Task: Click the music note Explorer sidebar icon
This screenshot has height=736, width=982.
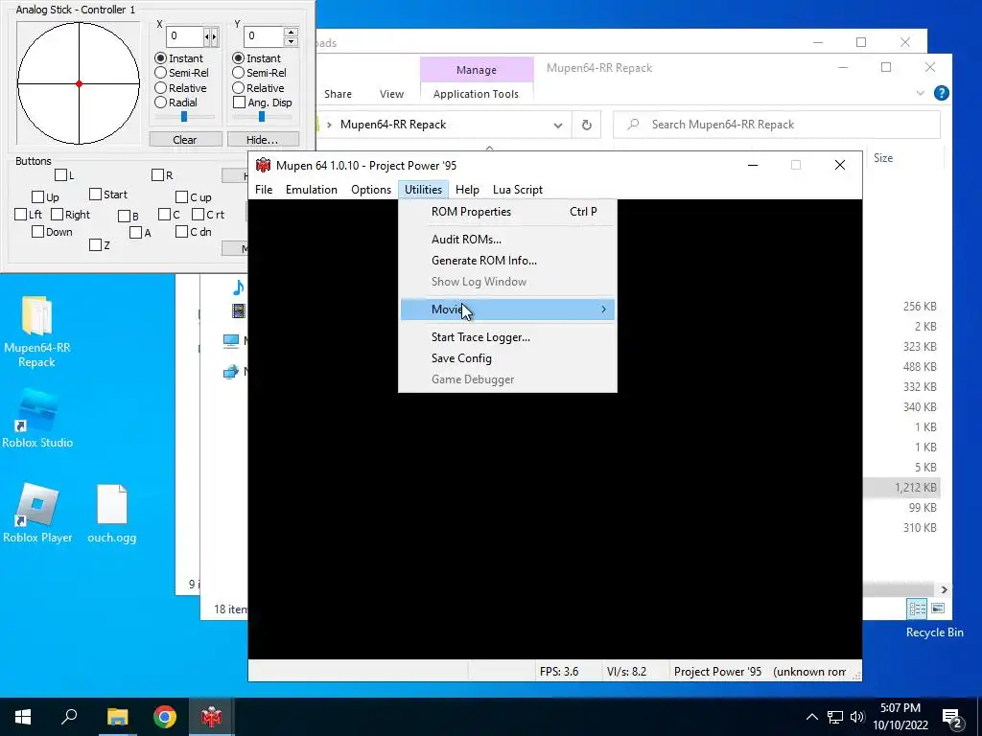Action: coord(238,287)
